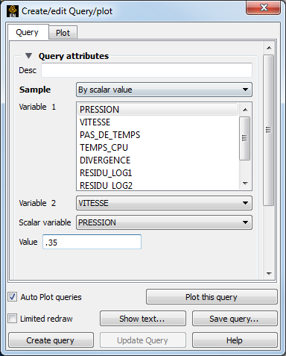
Task: Collapse the Query attributes section
Action: [28, 56]
